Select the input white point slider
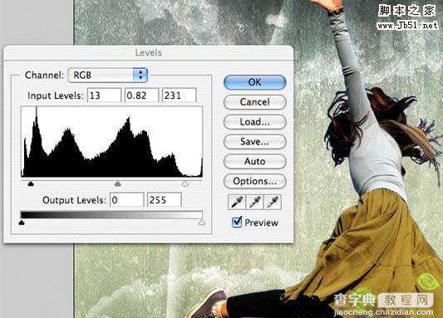 (x=185, y=184)
